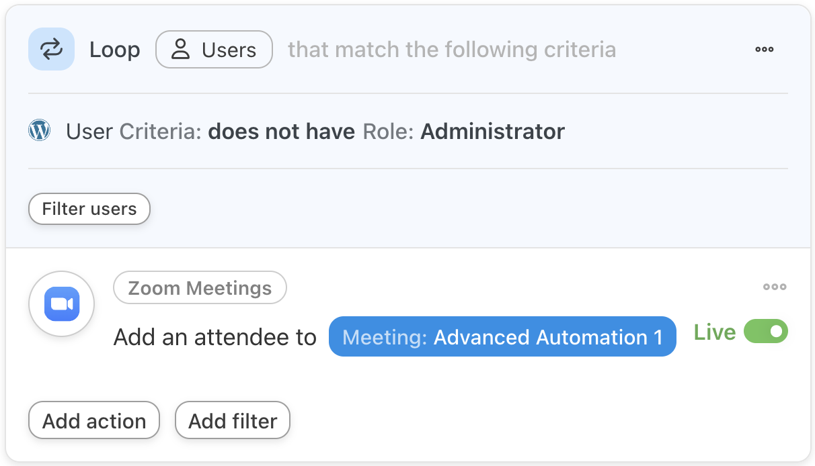Click the "Loop" heading label
This screenshot has height=466, width=815.
pos(115,50)
